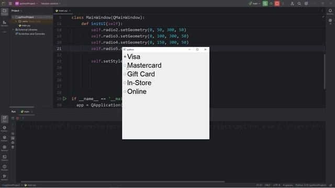Viewport: 335px width, 188px height.
Task: Toggle soft-wrap in Run console
Action: (x=13, y=134)
